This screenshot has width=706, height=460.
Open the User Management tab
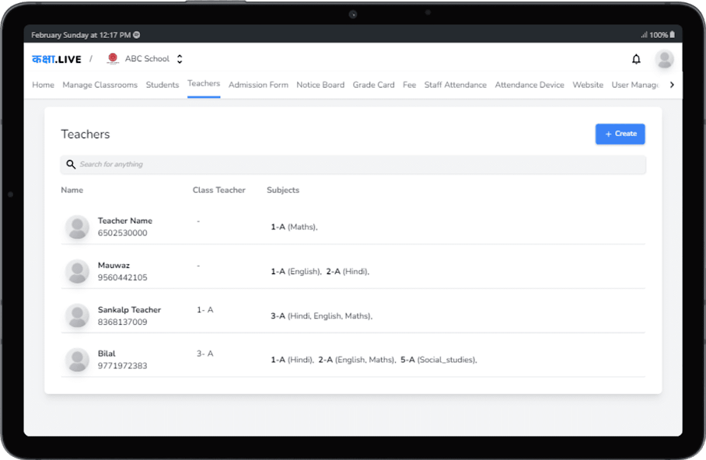[x=635, y=85]
